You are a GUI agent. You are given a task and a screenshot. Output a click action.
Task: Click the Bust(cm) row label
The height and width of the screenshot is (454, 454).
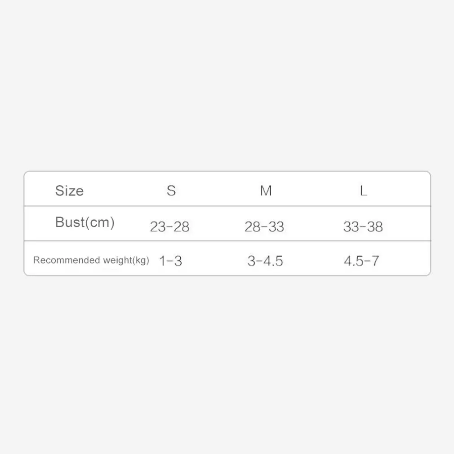(85, 222)
